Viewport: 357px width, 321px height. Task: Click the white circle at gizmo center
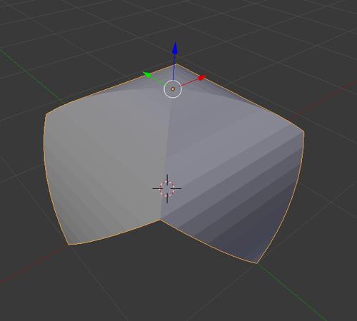173,89
